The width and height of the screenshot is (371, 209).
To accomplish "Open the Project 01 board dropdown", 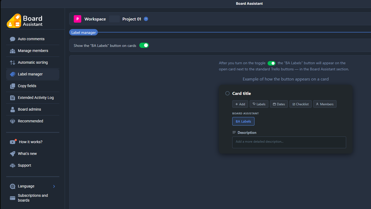I will tap(146, 19).
